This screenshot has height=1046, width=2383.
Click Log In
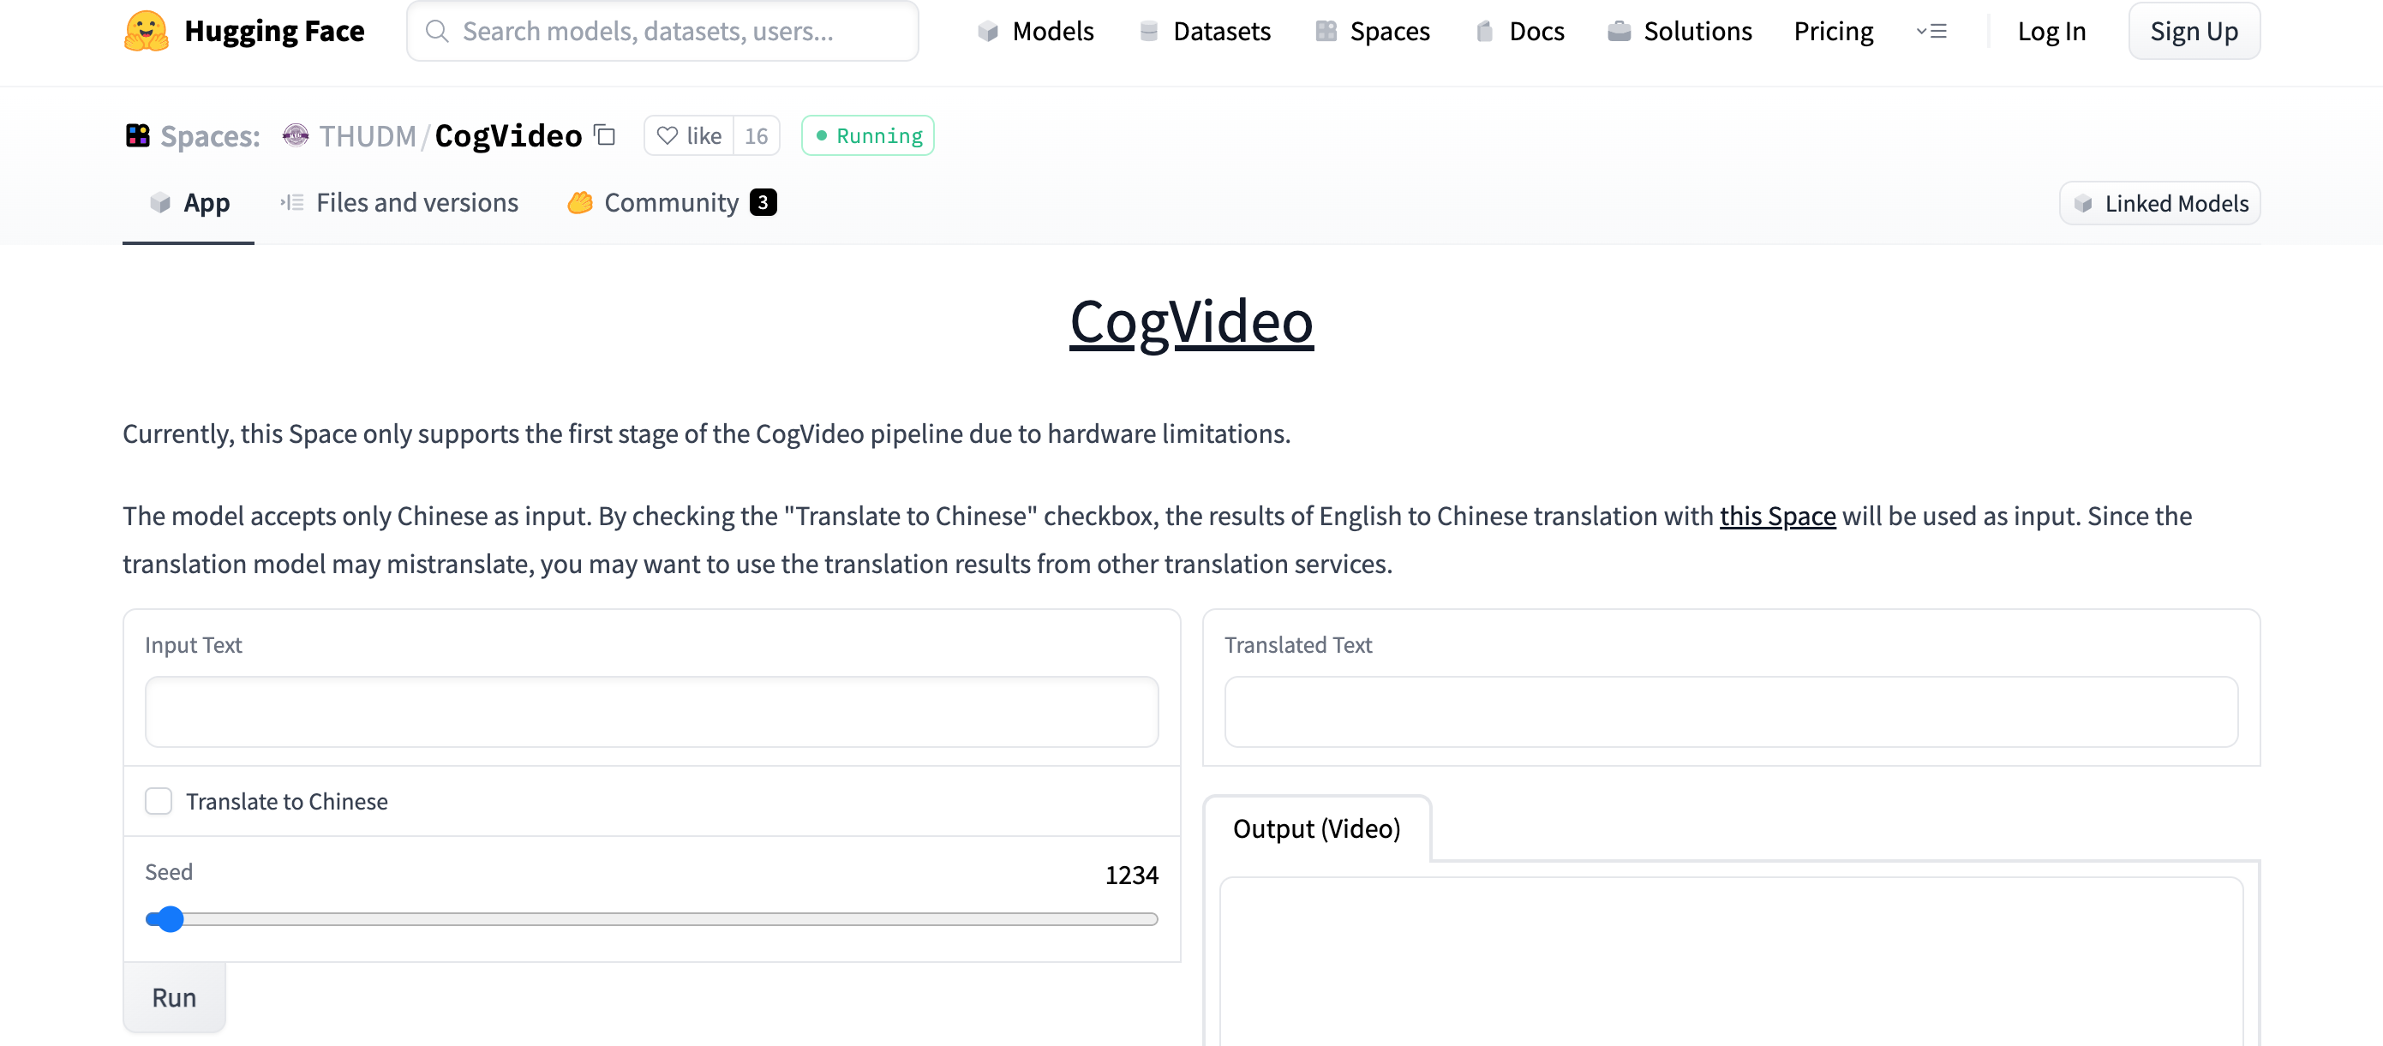pyautogui.click(x=2051, y=32)
